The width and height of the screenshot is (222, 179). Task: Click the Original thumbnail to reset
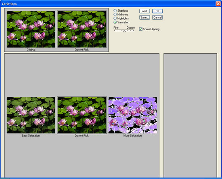pyautogui.click(x=31, y=29)
